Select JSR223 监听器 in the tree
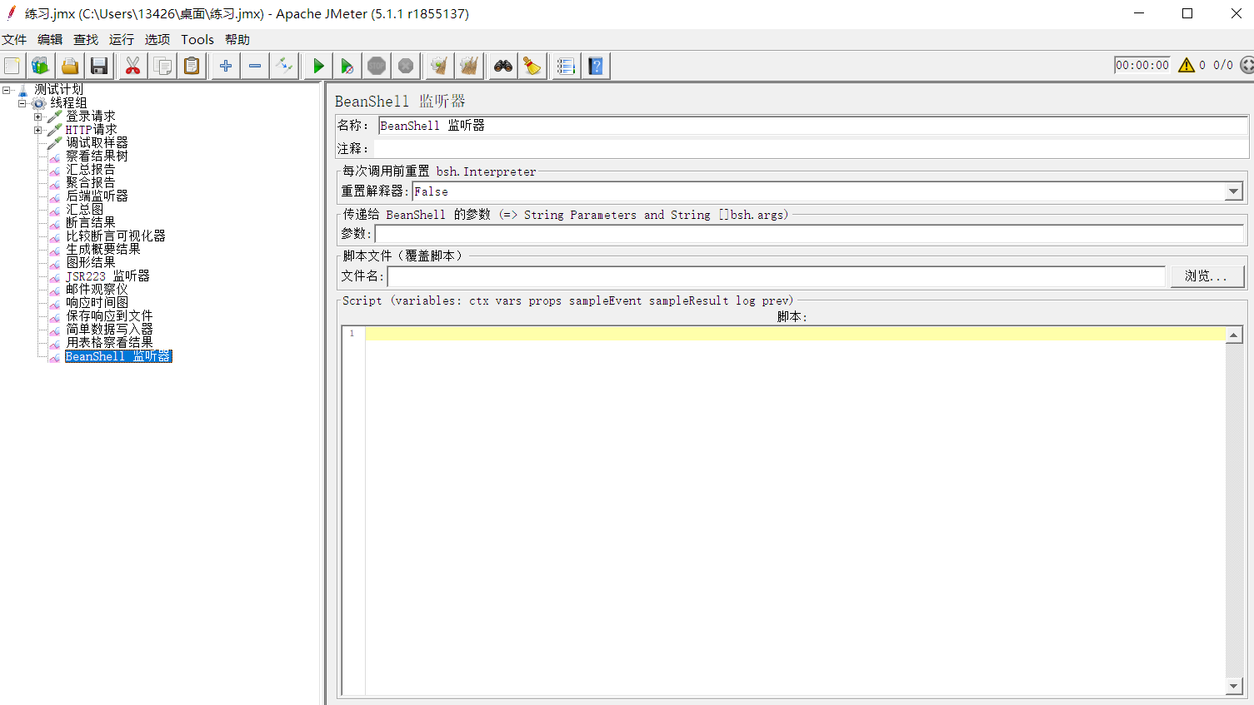The image size is (1254, 705). click(x=107, y=276)
